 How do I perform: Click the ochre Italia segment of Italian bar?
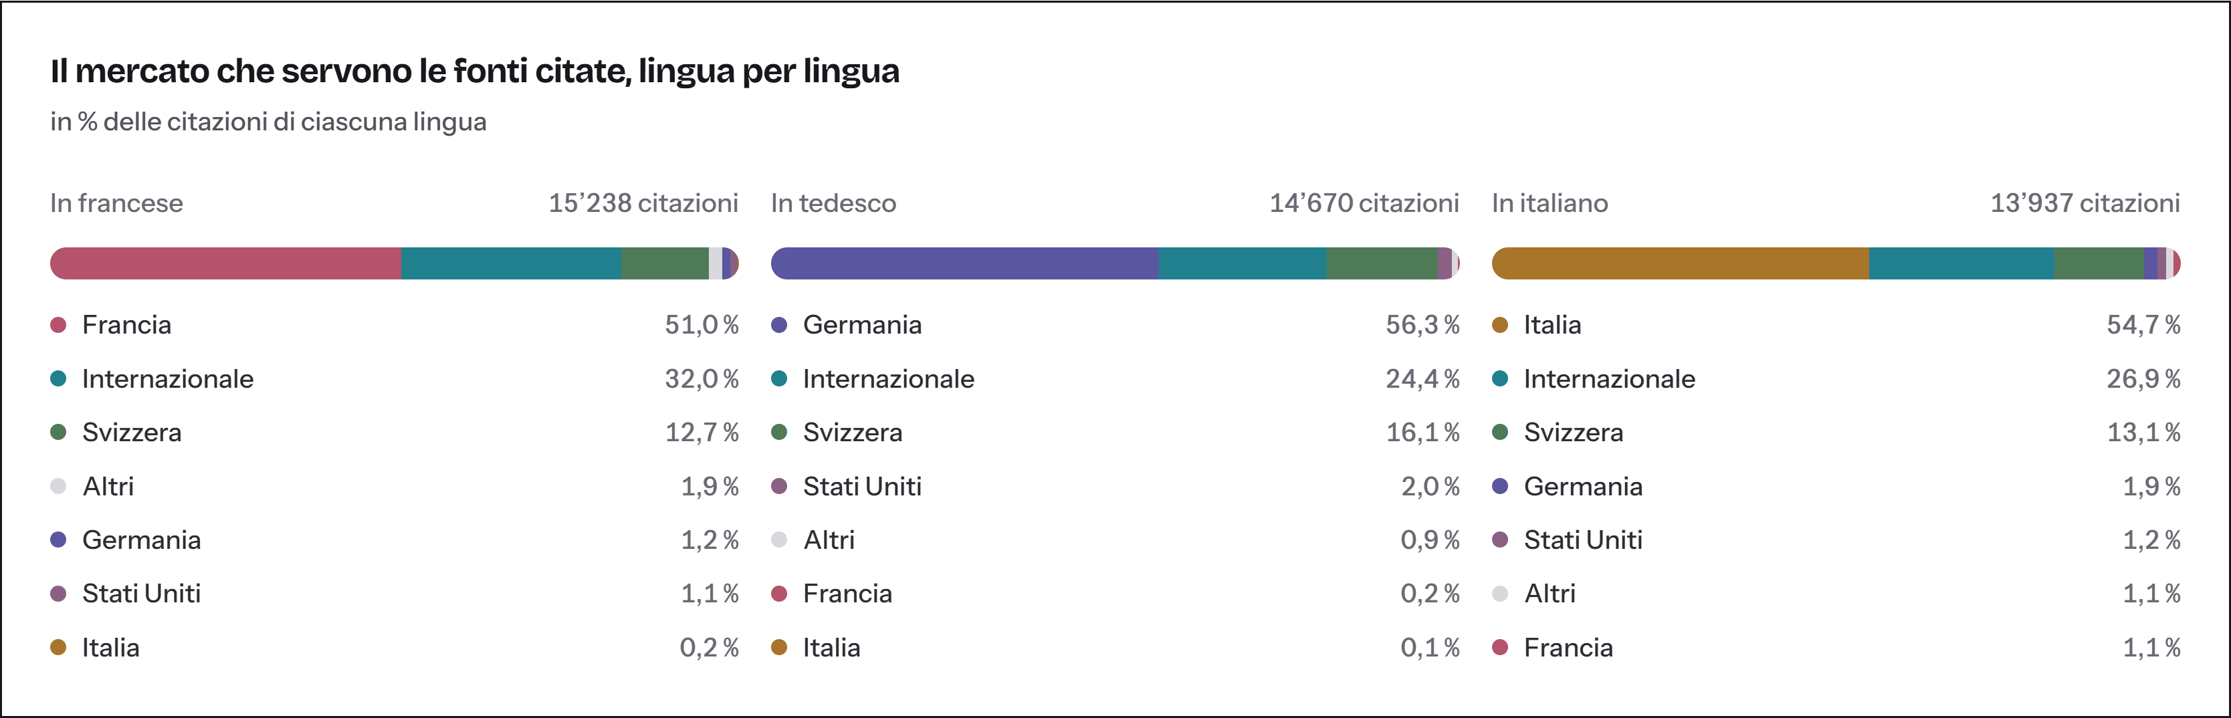tap(1680, 263)
